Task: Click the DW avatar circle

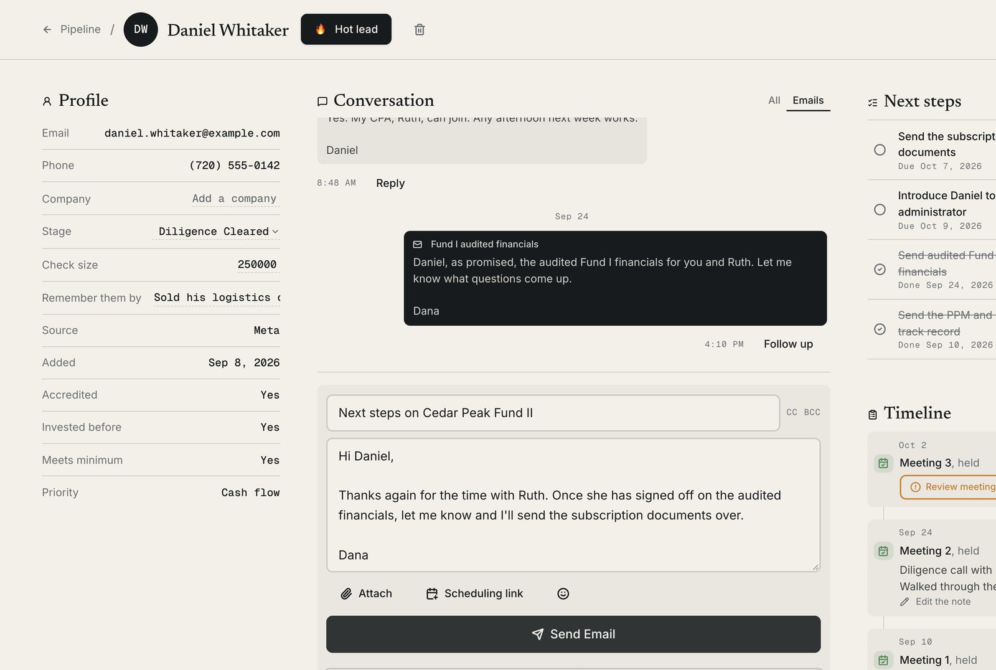Action: 141,29
